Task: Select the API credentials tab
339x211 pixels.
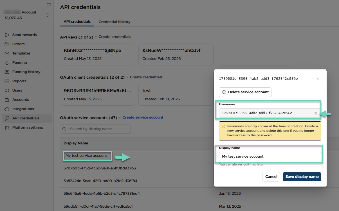Action: tap(77, 22)
